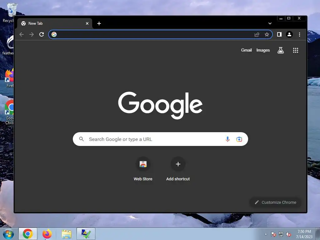Open Search Labs flask icon
The image size is (320, 240).
coord(281,50)
